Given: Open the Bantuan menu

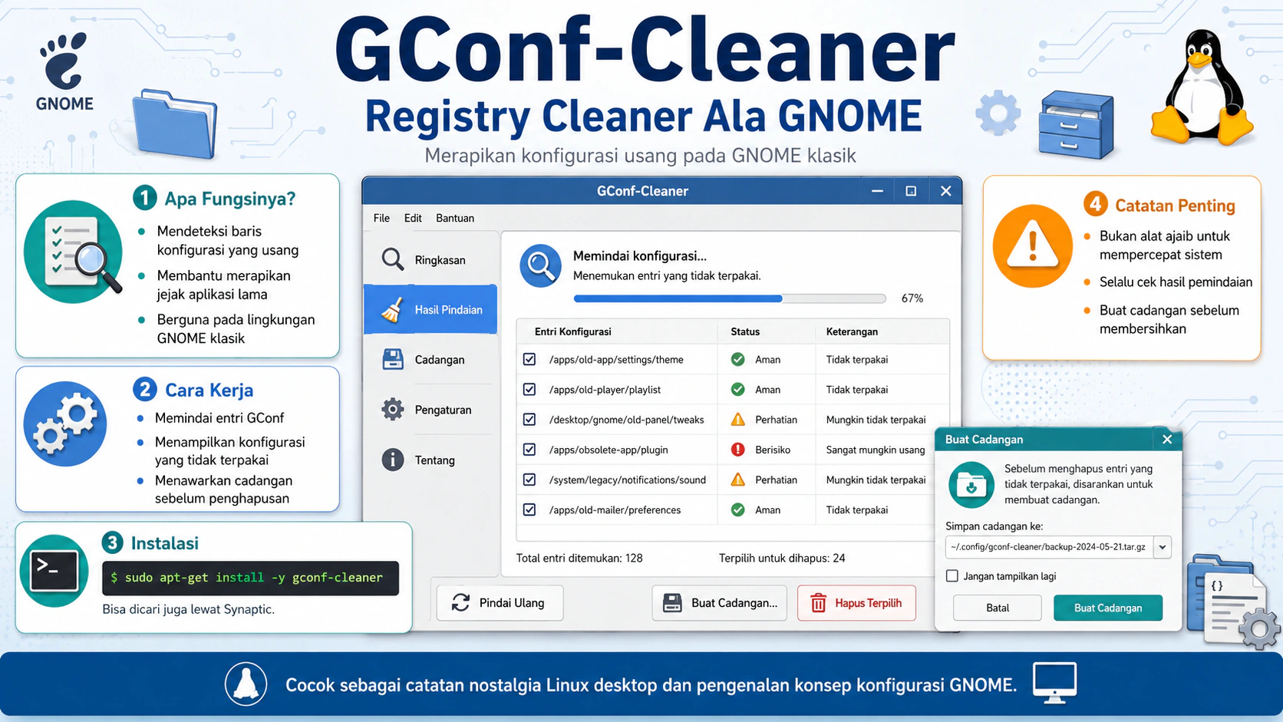Looking at the screenshot, I should pyautogui.click(x=455, y=218).
